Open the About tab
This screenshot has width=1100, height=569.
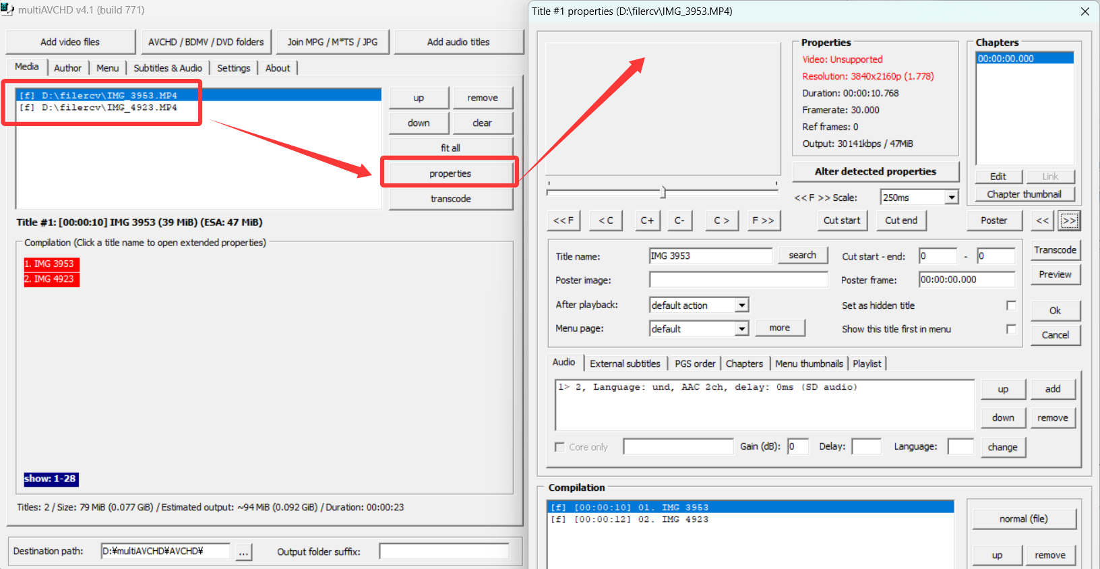[278, 68]
